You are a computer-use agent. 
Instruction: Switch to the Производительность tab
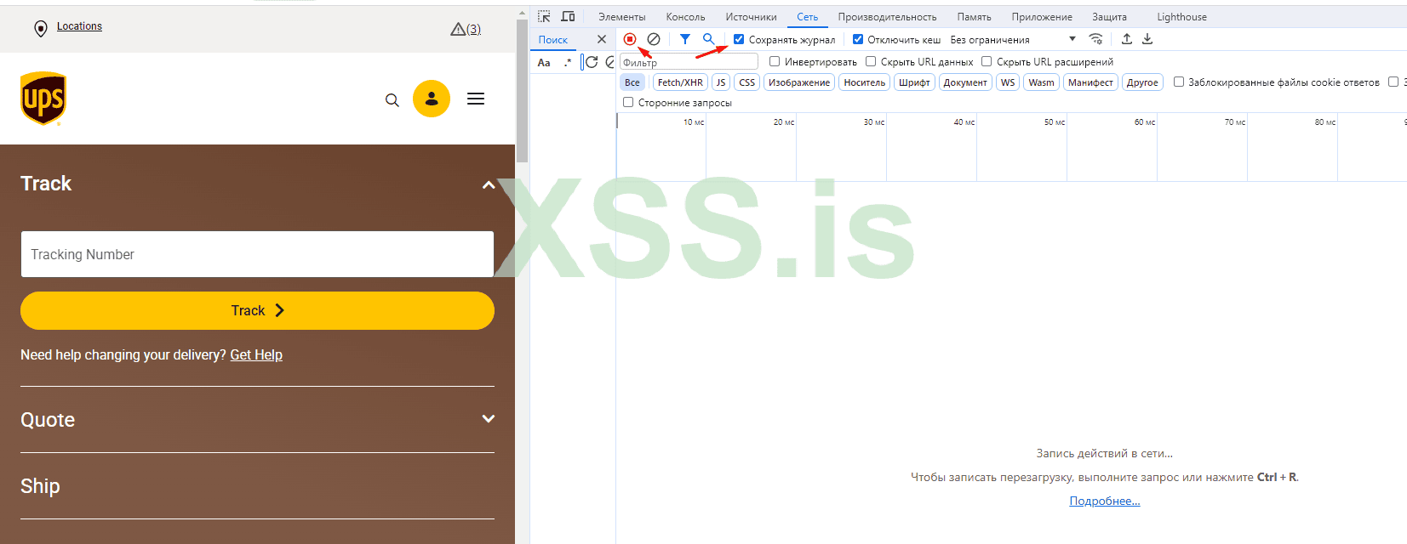tap(887, 17)
